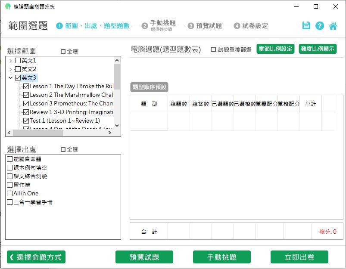
Task: Click step 1 circle number icon
Action: (x=59, y=26)
